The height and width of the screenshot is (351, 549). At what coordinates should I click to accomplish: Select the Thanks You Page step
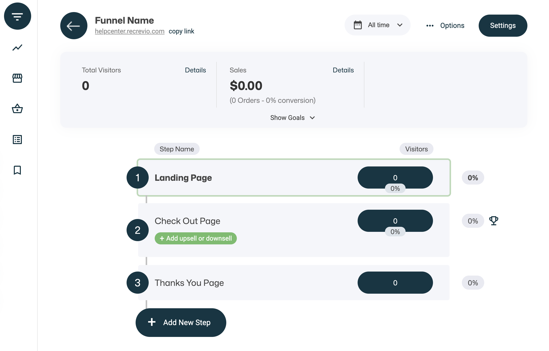pyautogui.click(x=189, y=283)
